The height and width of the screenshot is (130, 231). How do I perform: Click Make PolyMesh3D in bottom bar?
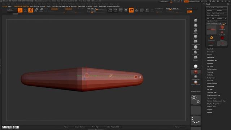(x=113, y=127)
